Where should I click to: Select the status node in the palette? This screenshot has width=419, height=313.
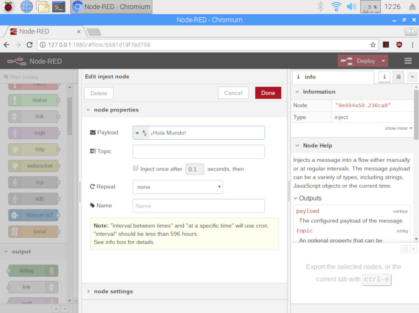pos(34,100)
